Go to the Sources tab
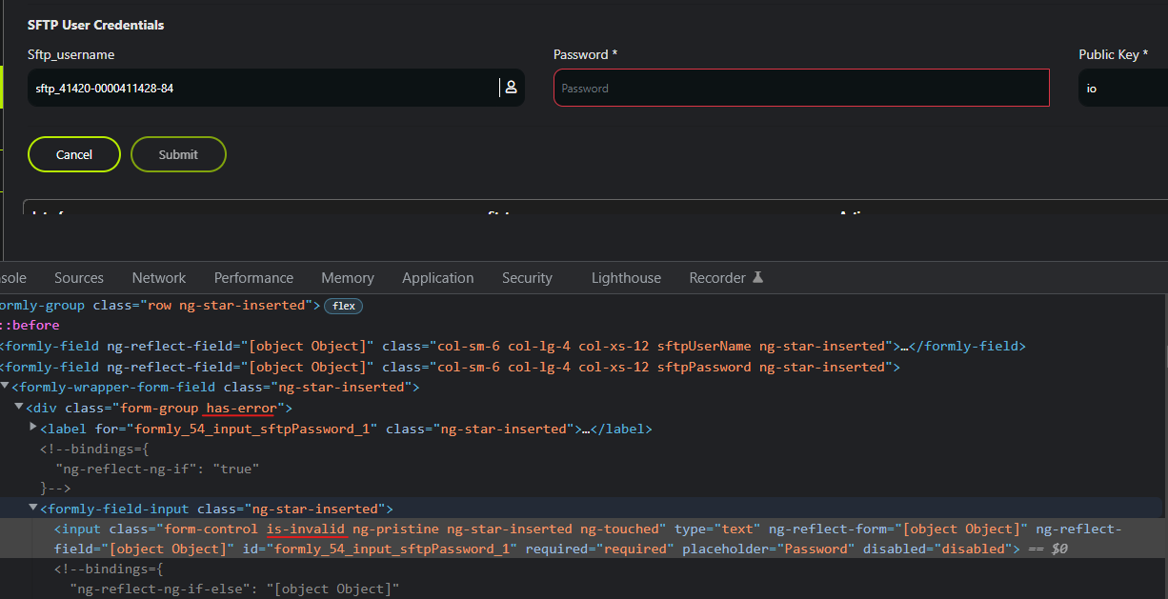The height and width of the screenshot is (599, 1168). [x=78, y=277]
